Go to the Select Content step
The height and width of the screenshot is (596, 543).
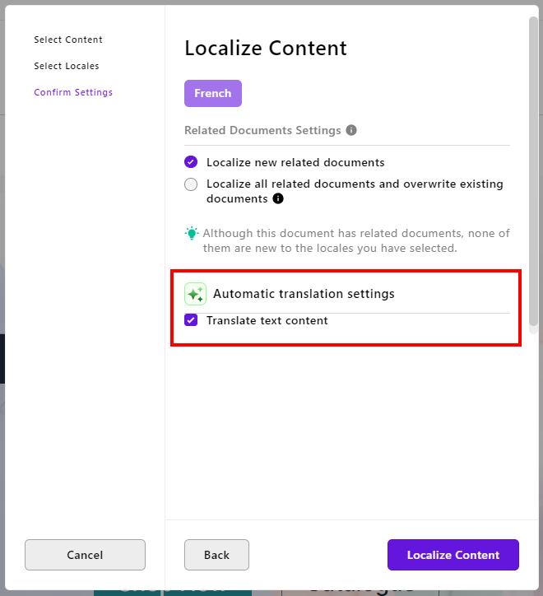coord(68,40)
